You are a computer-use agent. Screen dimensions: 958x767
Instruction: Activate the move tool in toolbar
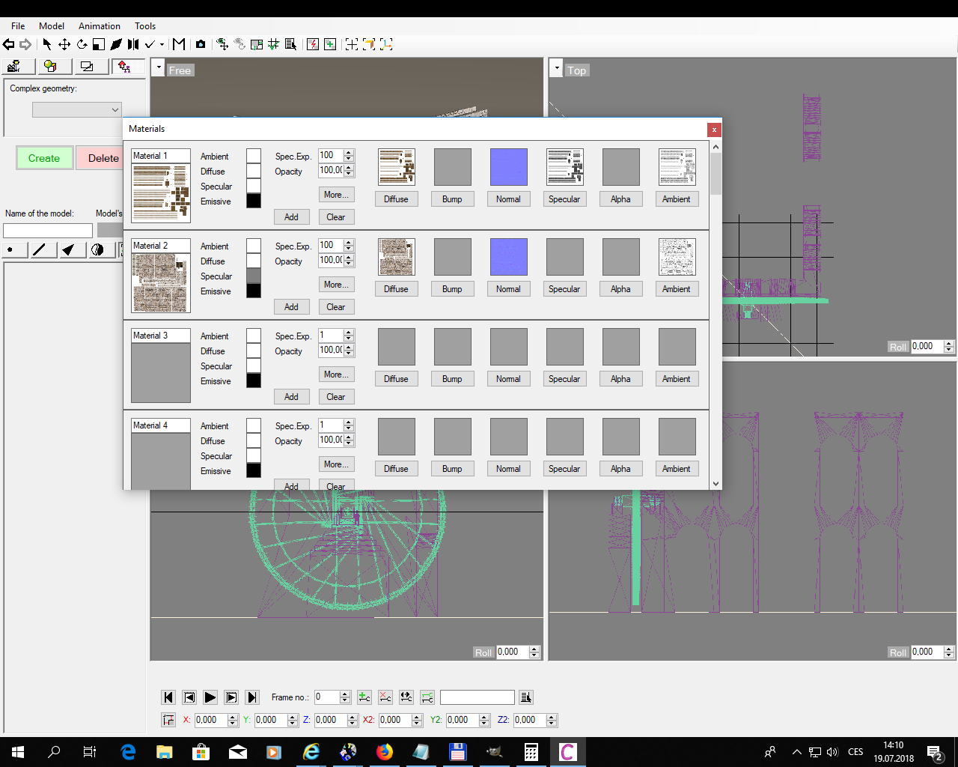coord(64,44)
